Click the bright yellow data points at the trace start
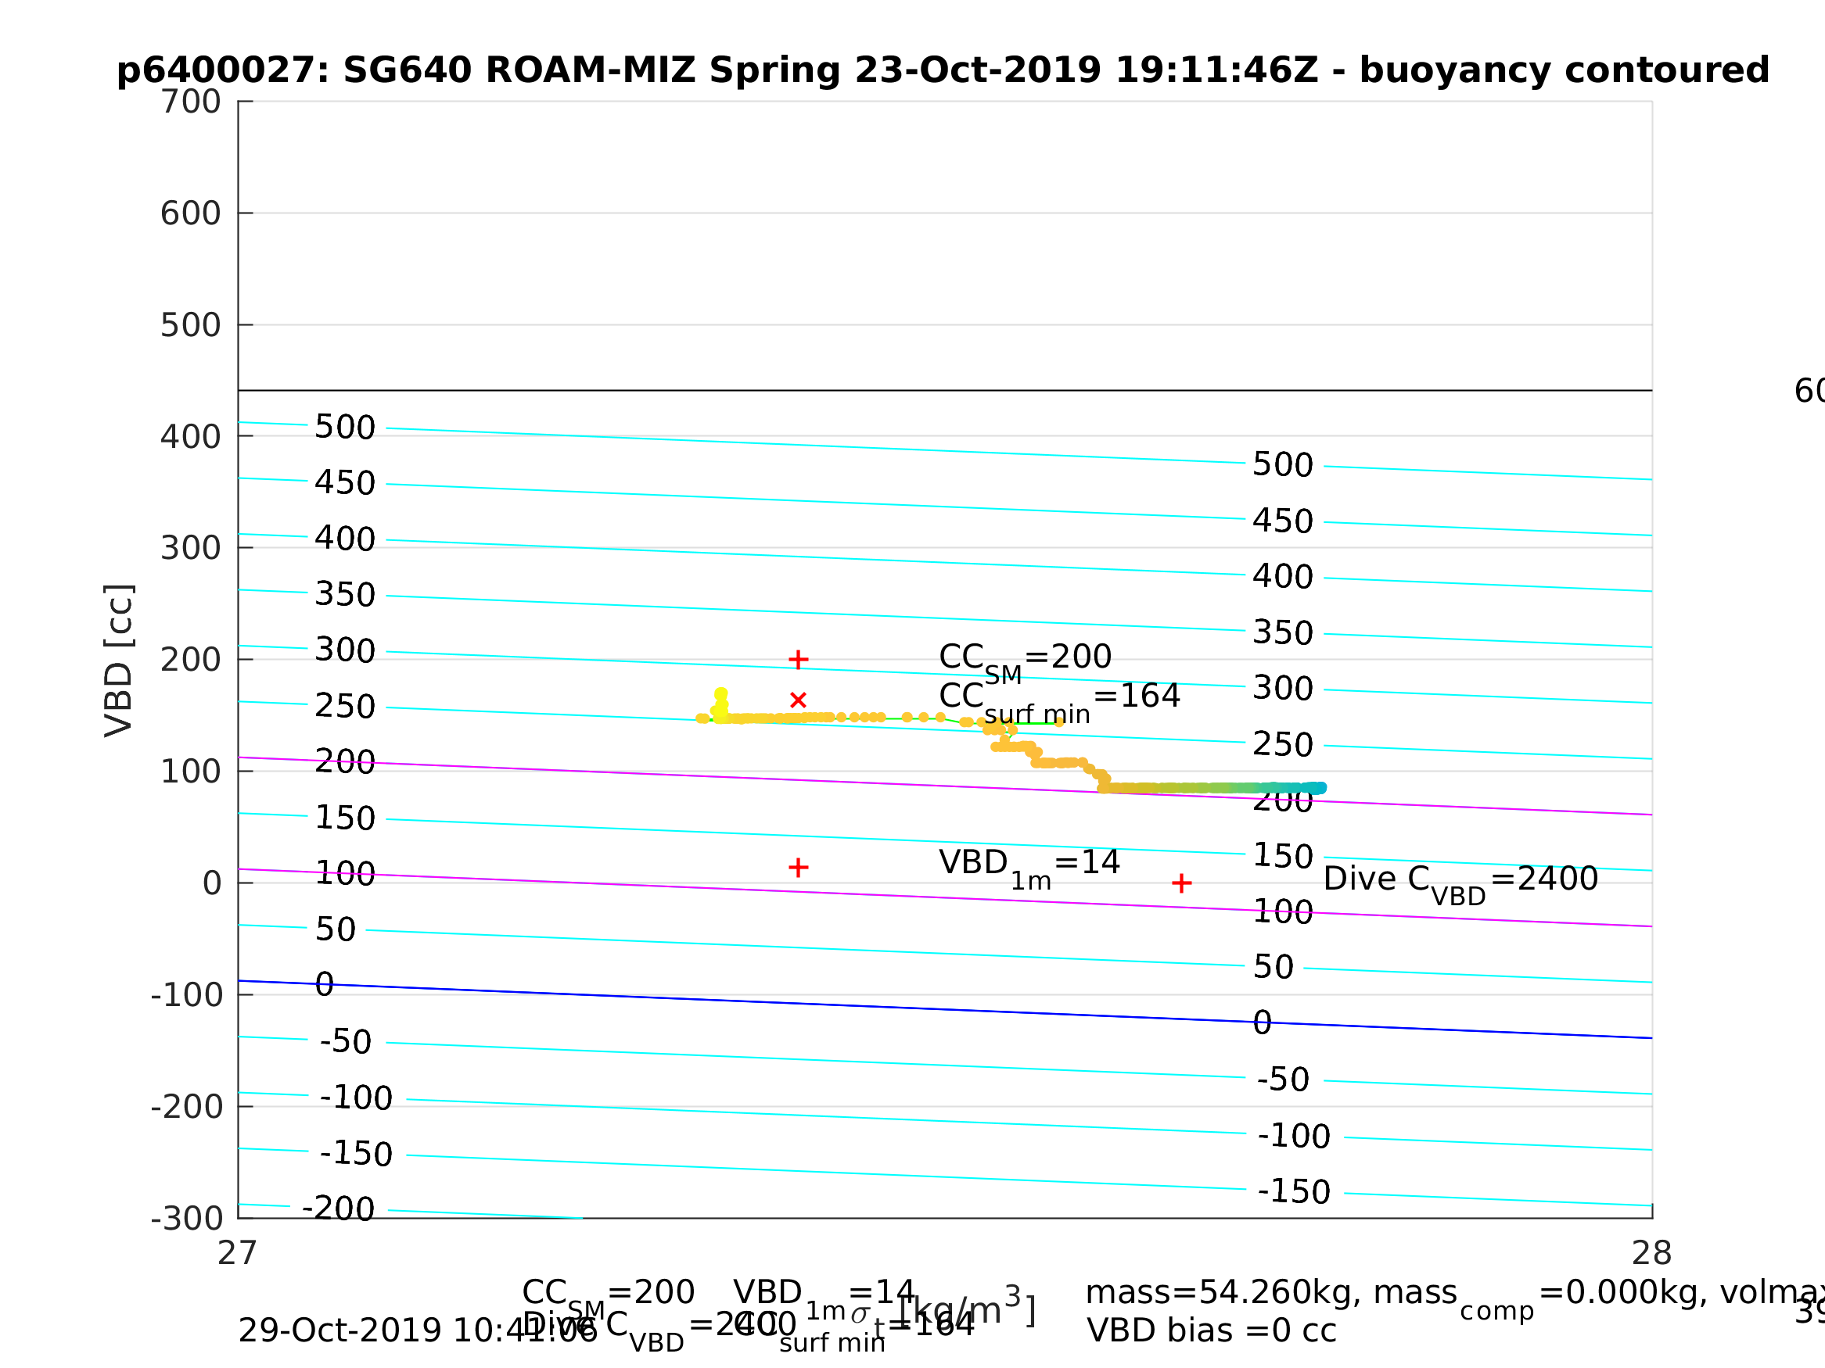Viewport: 1825px width, 1368px height. (720, 705)
